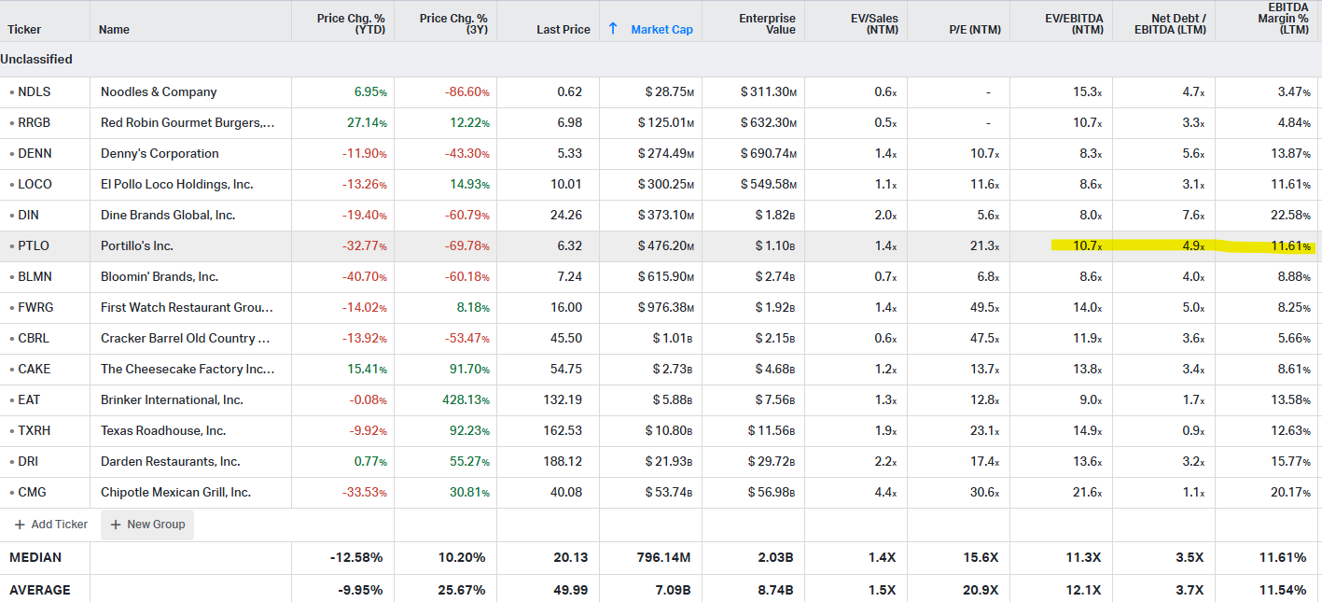Select the CAKE ticker
Image resolution: width=1322 pixels, height=602 pixels.
point(35,369)
